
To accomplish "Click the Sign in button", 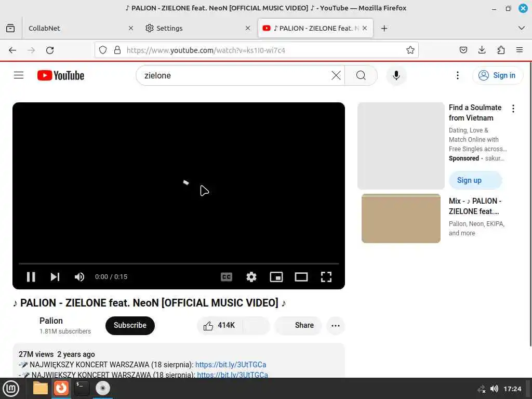I will [x=497, y=75].
